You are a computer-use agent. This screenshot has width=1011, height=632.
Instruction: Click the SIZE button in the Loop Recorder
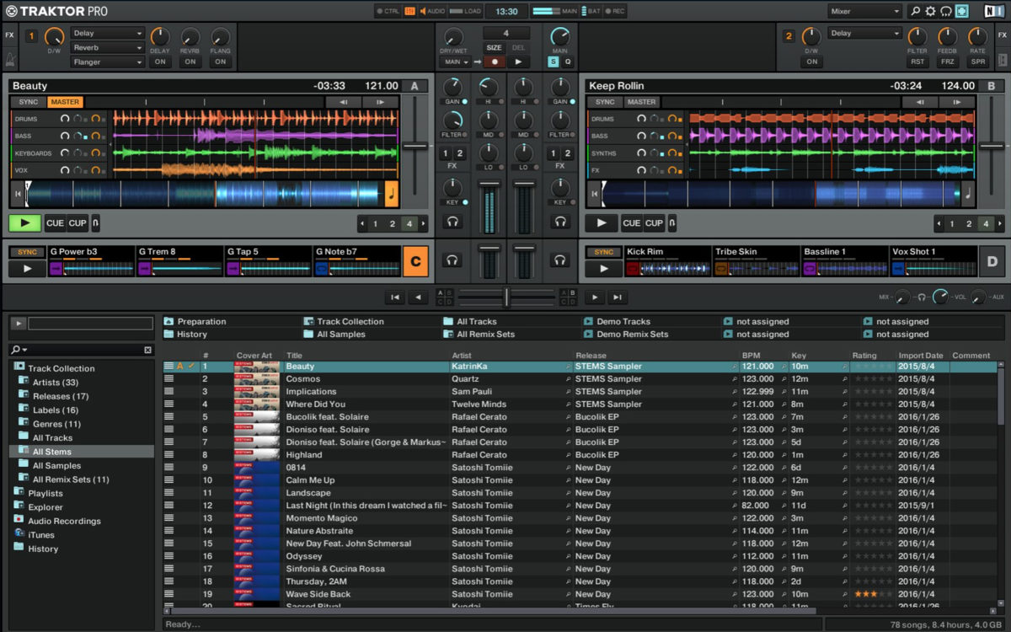pyautogui.click(x=495, y=47)
